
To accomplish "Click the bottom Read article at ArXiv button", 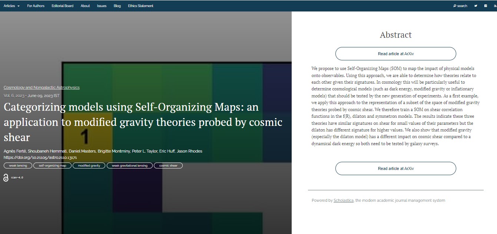I will (395, 168).
